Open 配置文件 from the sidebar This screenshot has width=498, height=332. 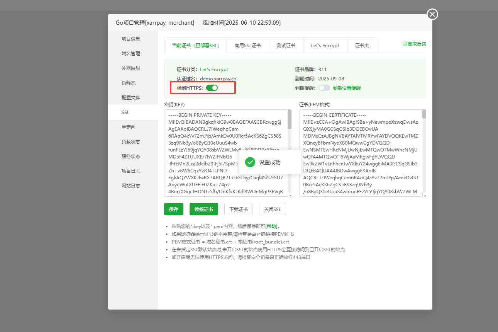[130, 98]
